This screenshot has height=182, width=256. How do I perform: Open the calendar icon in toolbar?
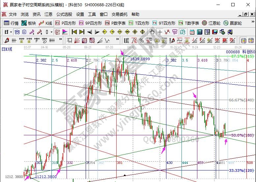click(192, 32)
